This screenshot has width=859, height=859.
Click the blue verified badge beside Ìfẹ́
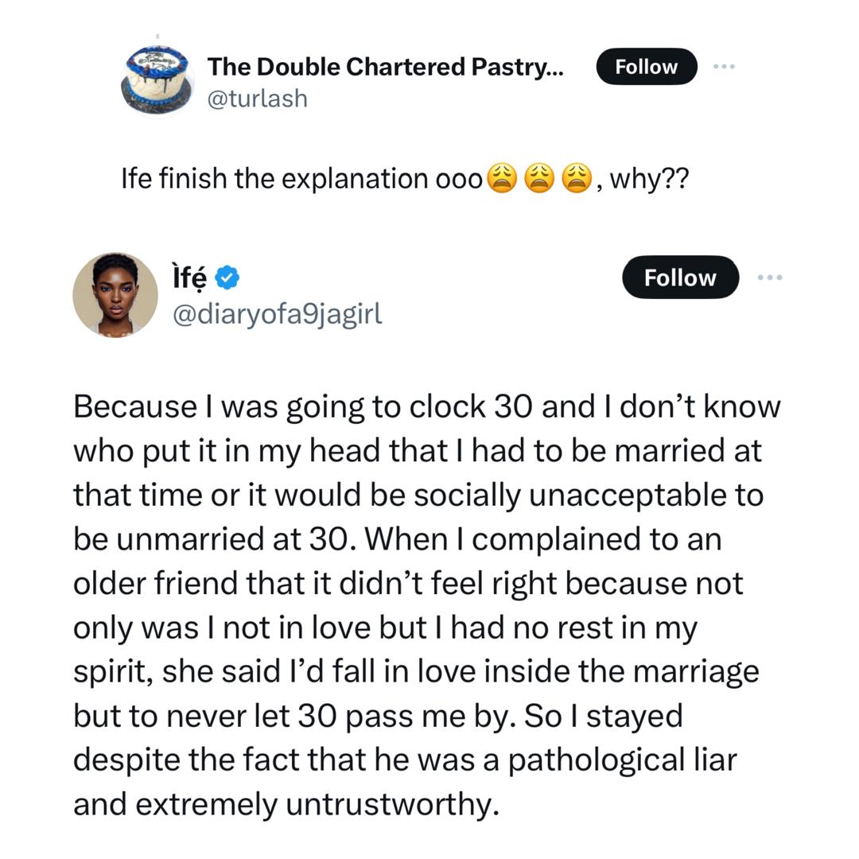point(227,278)
